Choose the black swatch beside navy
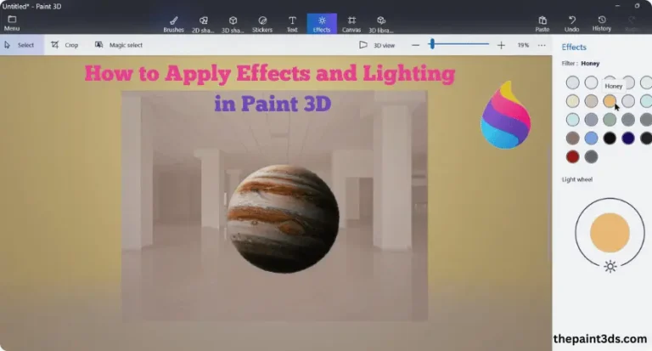 (610, 139)
